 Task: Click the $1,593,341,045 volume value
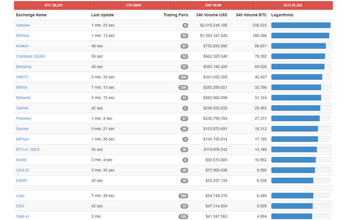click(x=214, y=35)
